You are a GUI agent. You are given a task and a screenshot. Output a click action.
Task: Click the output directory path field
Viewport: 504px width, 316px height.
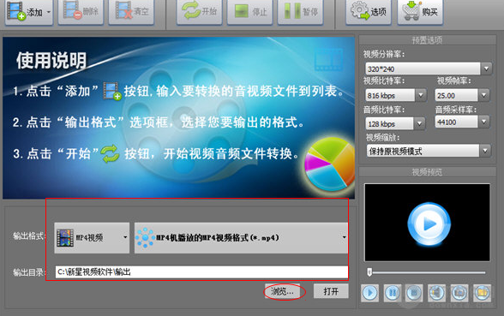click(x=201, y=272)
